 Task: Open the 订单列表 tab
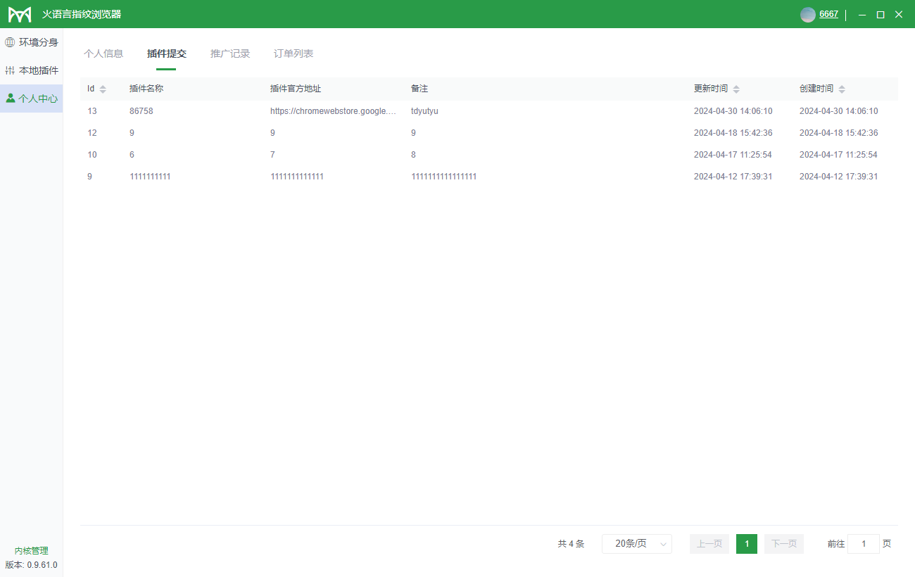pyautogui.click(x=294, y=53)
